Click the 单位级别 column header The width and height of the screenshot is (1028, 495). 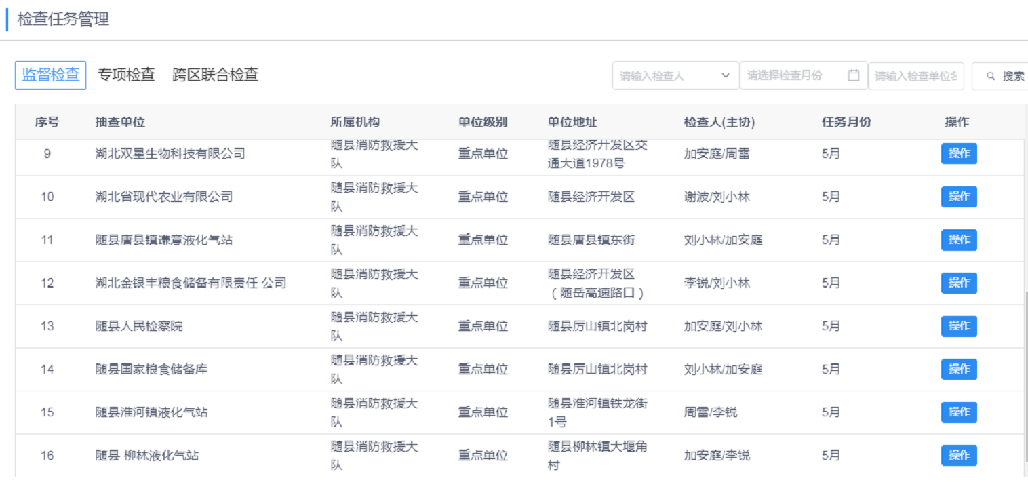click(x=483, y=122)
